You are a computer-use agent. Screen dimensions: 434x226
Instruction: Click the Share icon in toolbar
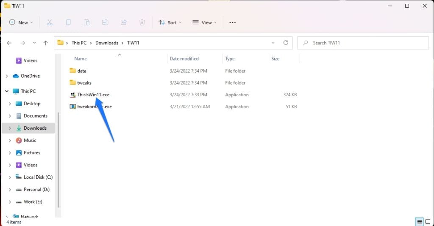coord(123,22)
